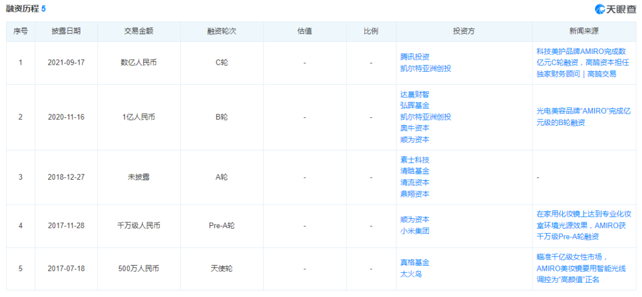Image resolution: width=642 pixels, height=297 pixels.
Task: Open investor link 真格基金
Action: click(x=414, y=263)
